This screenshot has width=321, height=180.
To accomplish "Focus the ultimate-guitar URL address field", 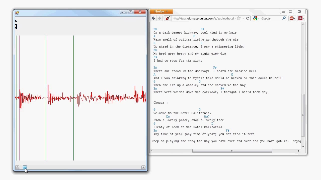I will 204,18.
